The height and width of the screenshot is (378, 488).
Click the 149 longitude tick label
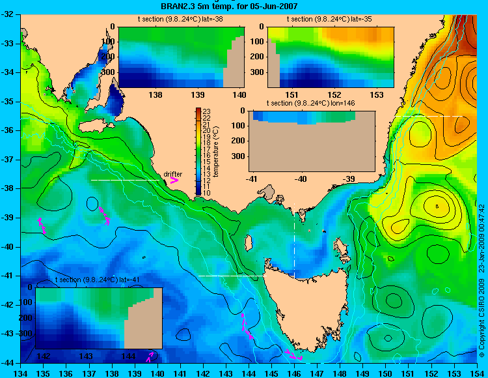click(x=362, y=373)
